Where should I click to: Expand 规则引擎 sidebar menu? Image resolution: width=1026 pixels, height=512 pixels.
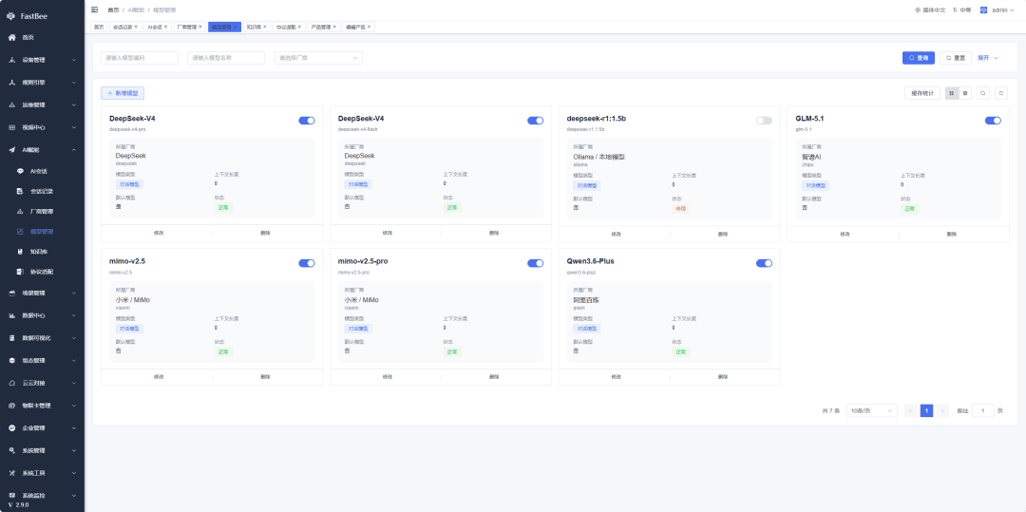point(42,83)
